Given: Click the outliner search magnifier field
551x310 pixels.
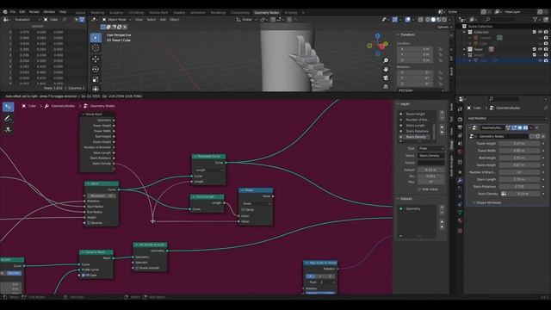Looking at the screenshot, I should coord(501,19).
